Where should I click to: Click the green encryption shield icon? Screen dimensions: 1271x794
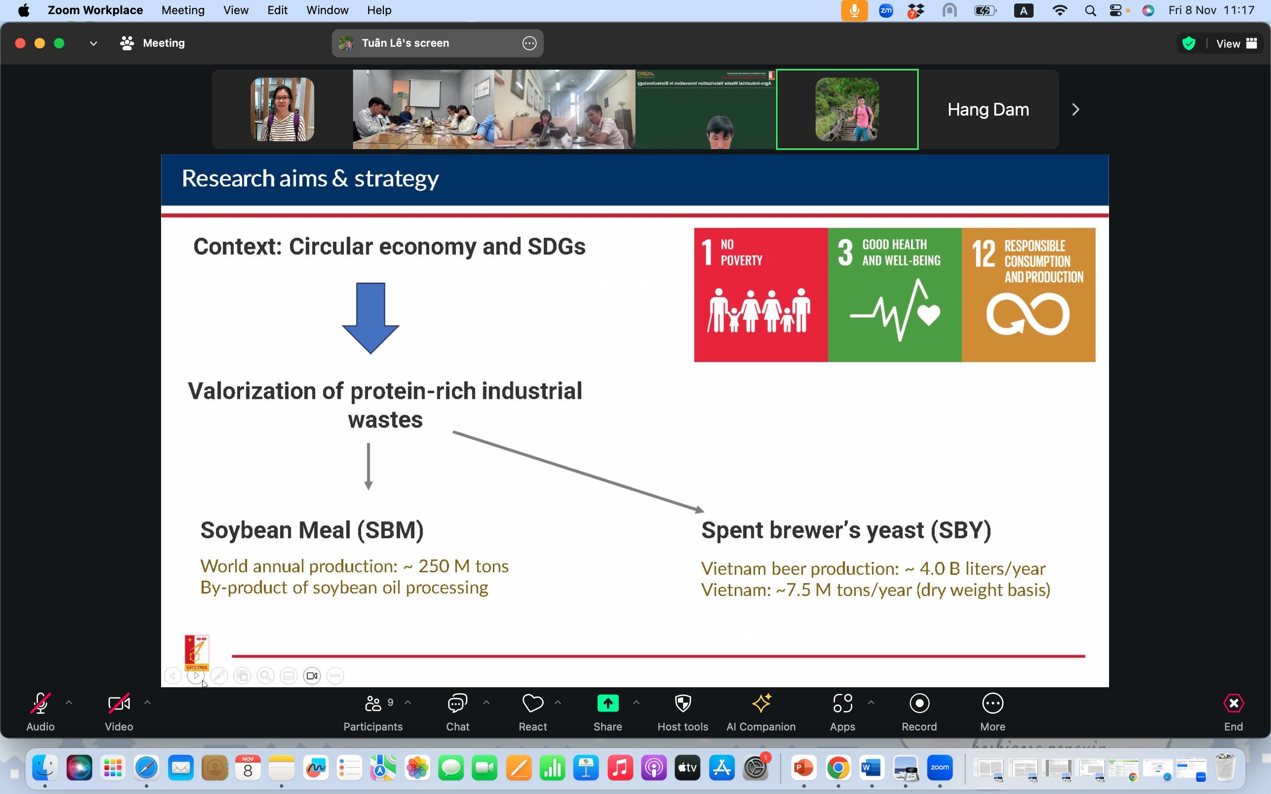coord(1188,44)
